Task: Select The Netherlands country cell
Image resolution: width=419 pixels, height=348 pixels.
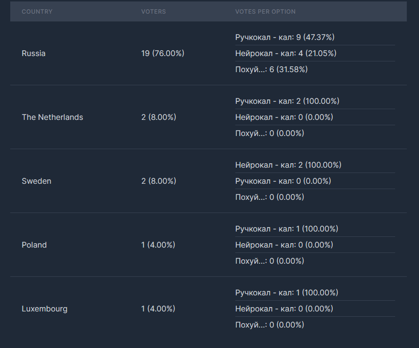Action: point(53,117)
